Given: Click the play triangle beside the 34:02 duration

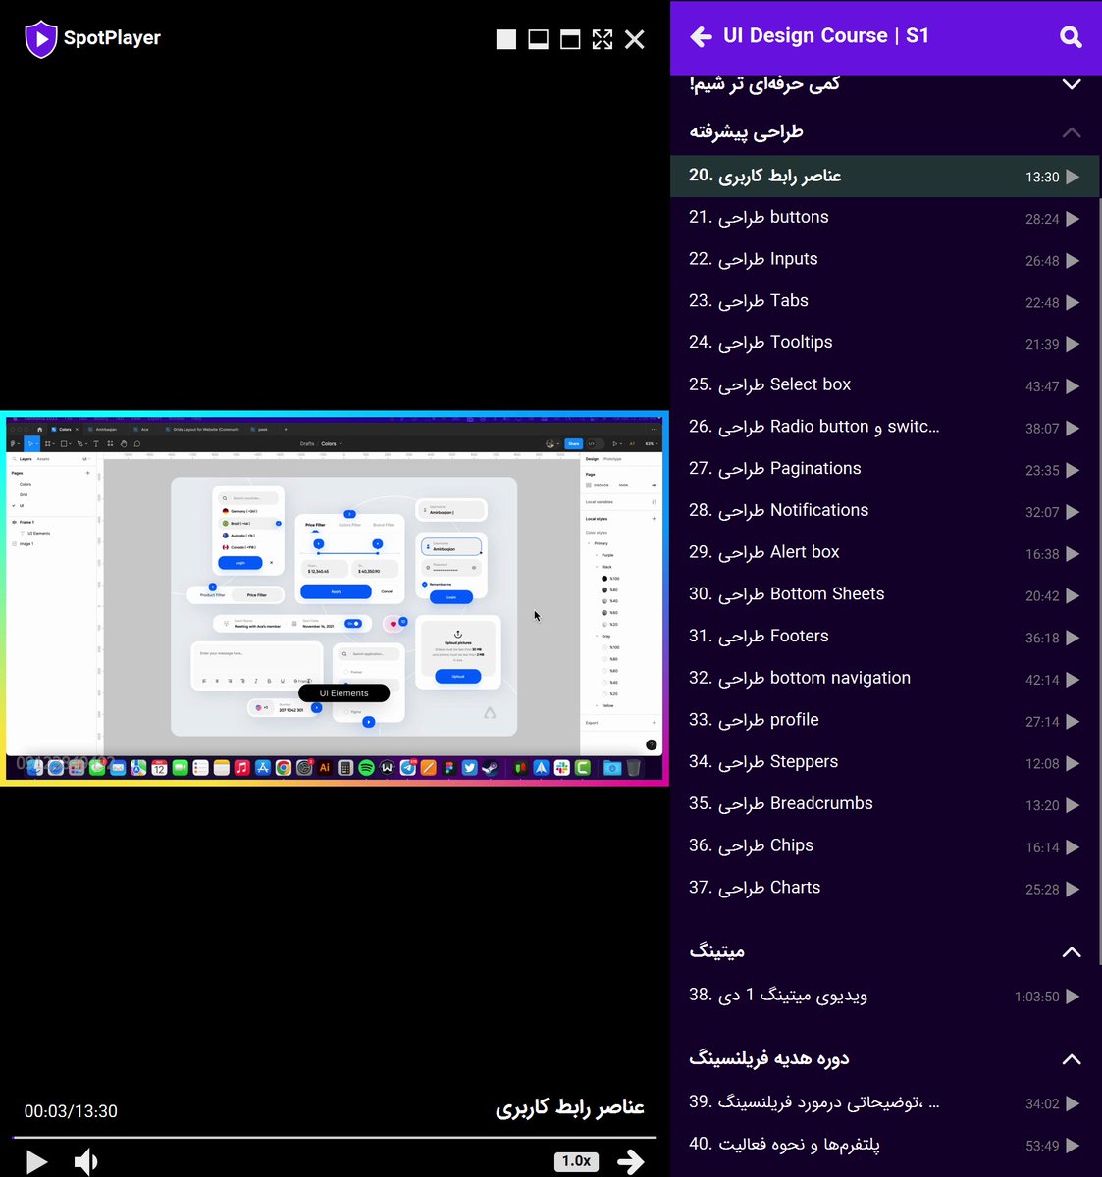Looking at the screenshot, I should [1073, 1104].
